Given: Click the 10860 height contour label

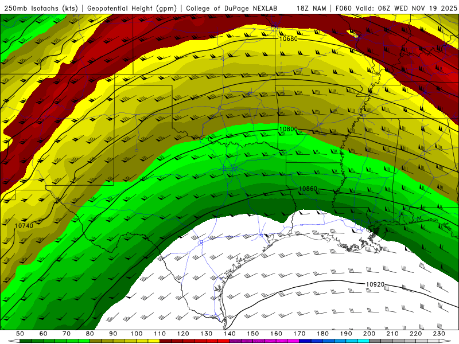Looking at the screenshot, I should point(308,189).
